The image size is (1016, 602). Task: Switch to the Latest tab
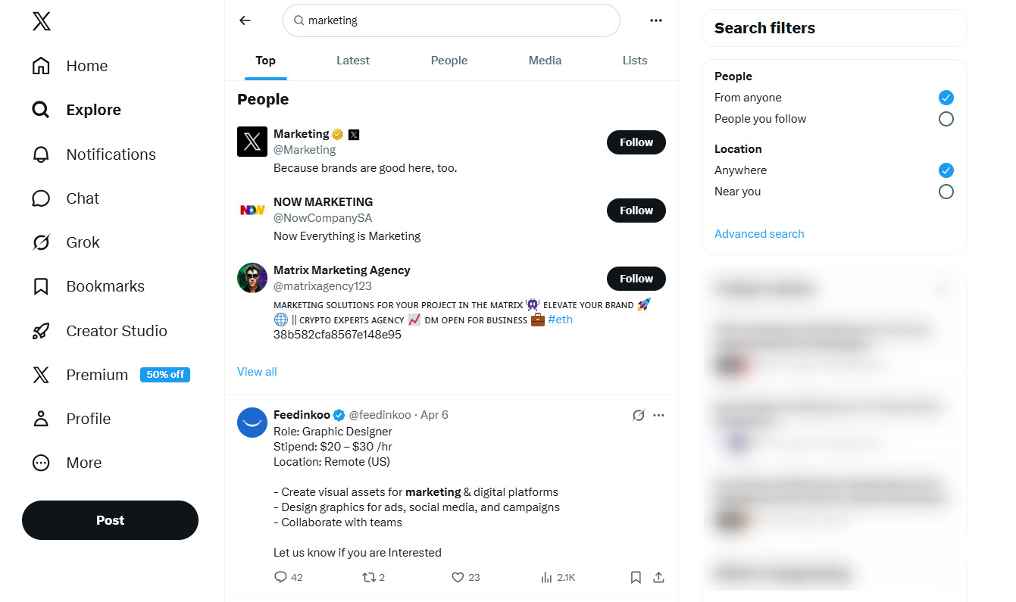(353, 60)
